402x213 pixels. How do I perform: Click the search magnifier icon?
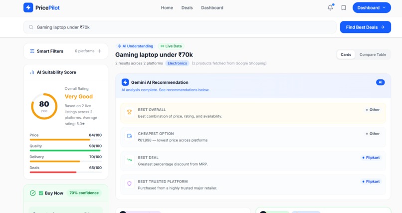click(31, 27)
